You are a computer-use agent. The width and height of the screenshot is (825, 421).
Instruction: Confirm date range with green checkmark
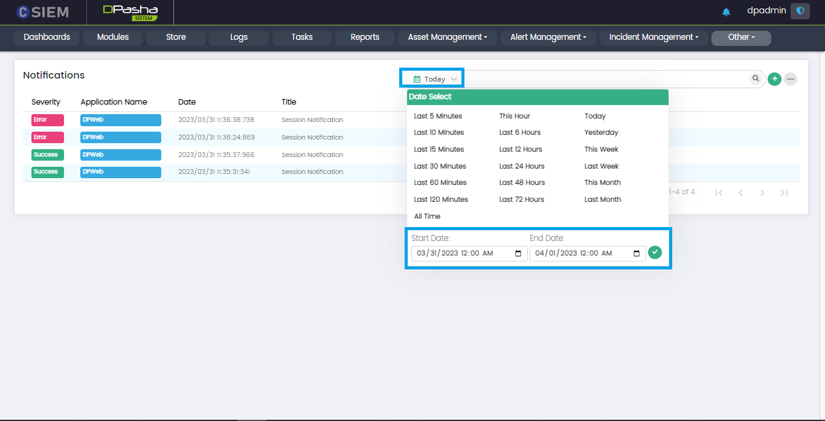(x=655, y=252)
